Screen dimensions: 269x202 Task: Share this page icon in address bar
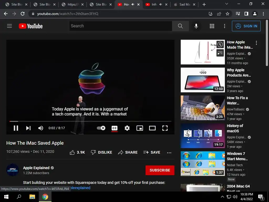point(219,14)
